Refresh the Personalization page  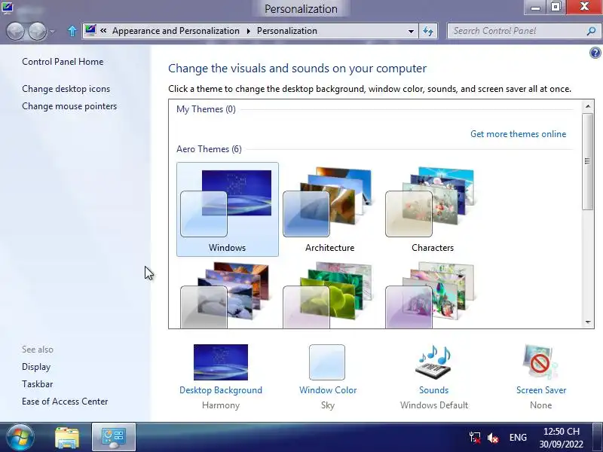coord(428,31)
